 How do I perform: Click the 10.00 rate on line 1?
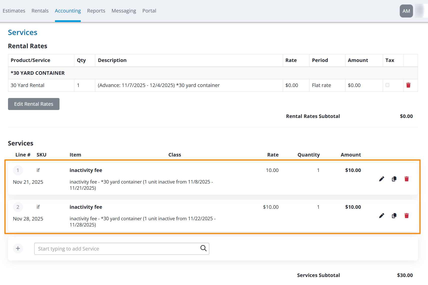click(272, 170)
